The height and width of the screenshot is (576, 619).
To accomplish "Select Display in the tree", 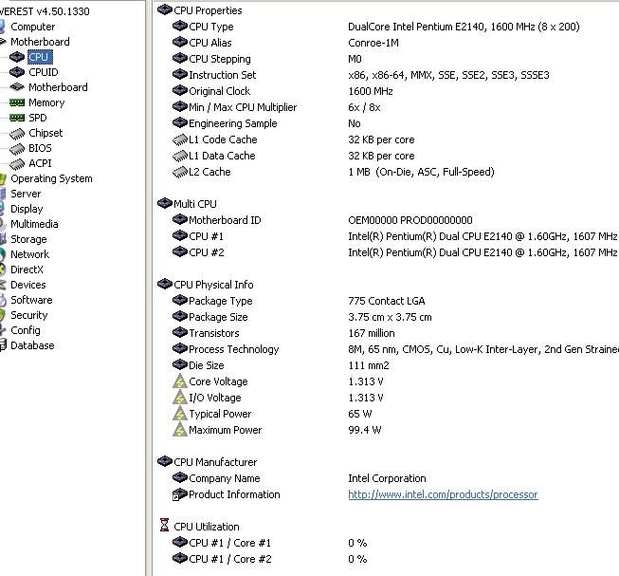I will [x=27, y=209].
